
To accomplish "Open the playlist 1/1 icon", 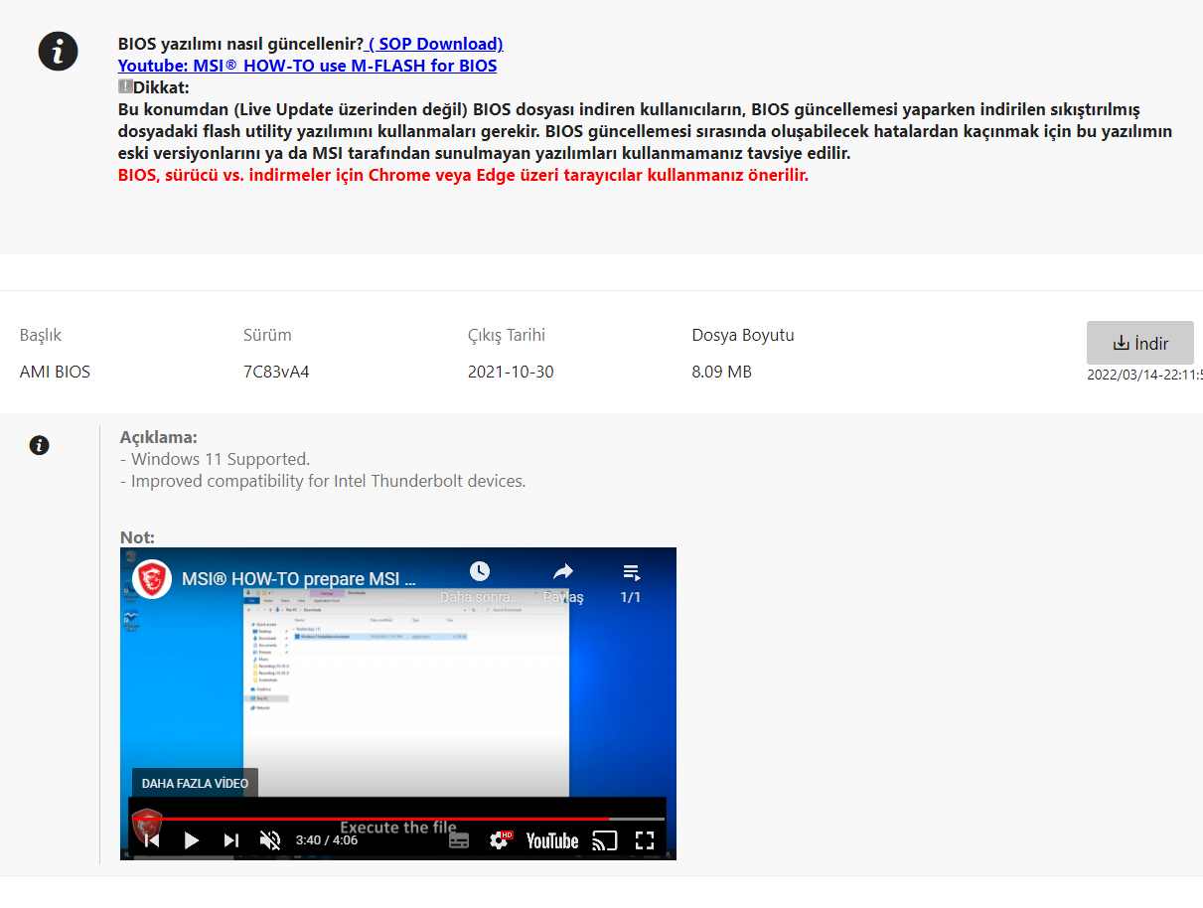I will [x=631, y=581].
